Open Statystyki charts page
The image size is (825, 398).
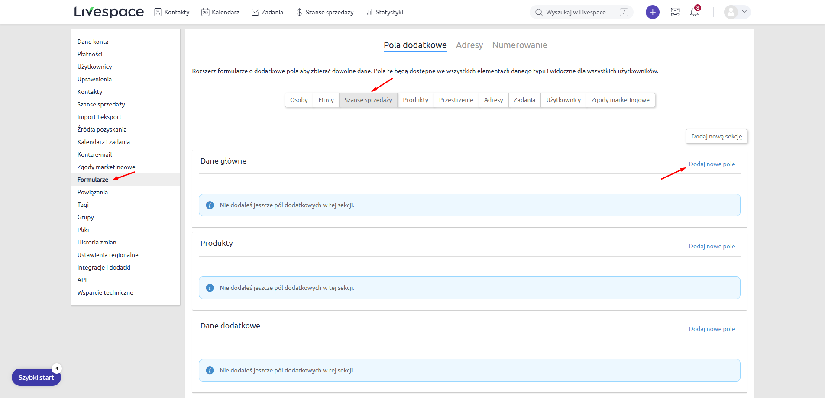[x=385, y=12]
